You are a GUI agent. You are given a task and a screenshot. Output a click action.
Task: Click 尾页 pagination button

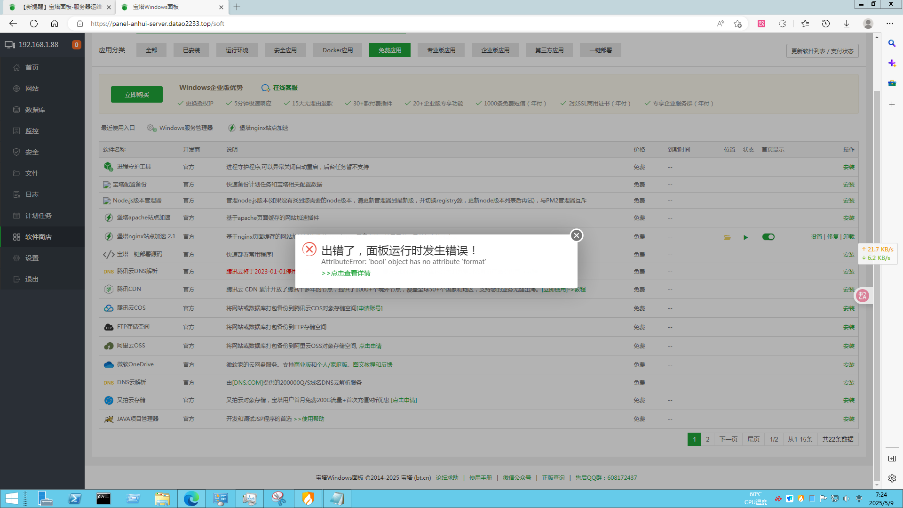(753, 439)
